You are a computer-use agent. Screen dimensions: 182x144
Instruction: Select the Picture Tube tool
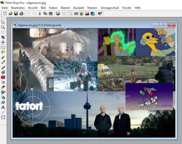tap(3, 92)
